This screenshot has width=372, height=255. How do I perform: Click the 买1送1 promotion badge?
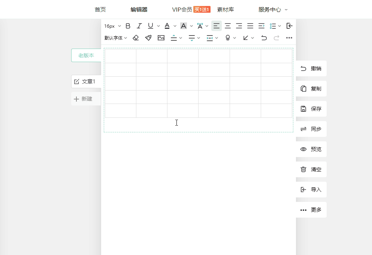click(202, 9)
